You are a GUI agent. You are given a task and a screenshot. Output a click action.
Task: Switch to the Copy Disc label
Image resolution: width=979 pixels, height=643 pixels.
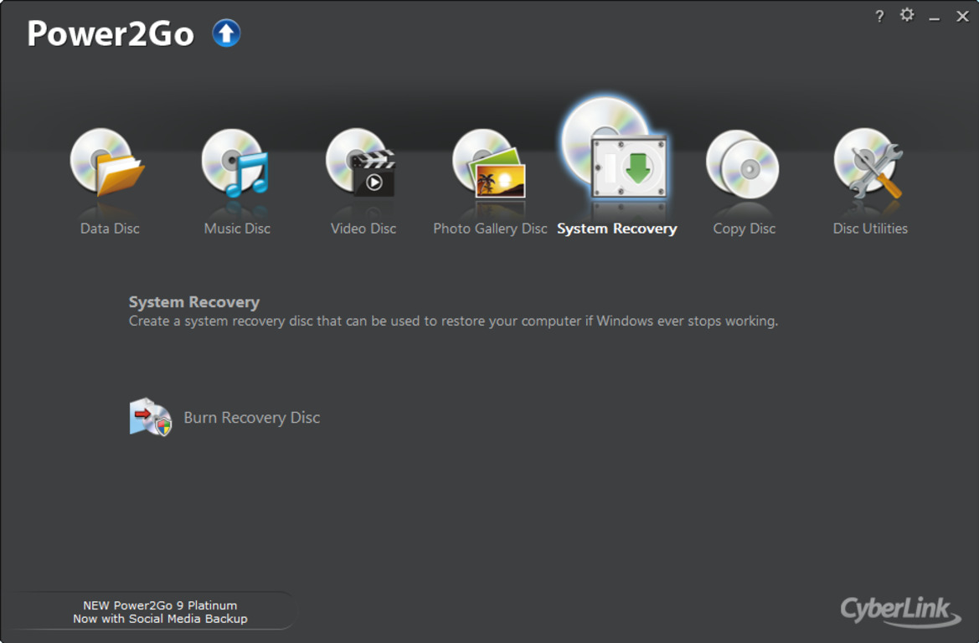(x=745, y=229)
